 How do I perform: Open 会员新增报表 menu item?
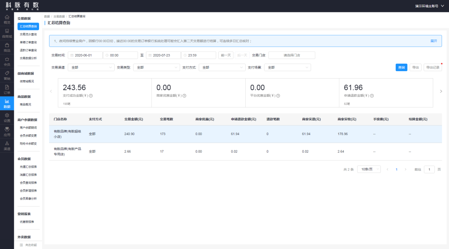(28, 191)
